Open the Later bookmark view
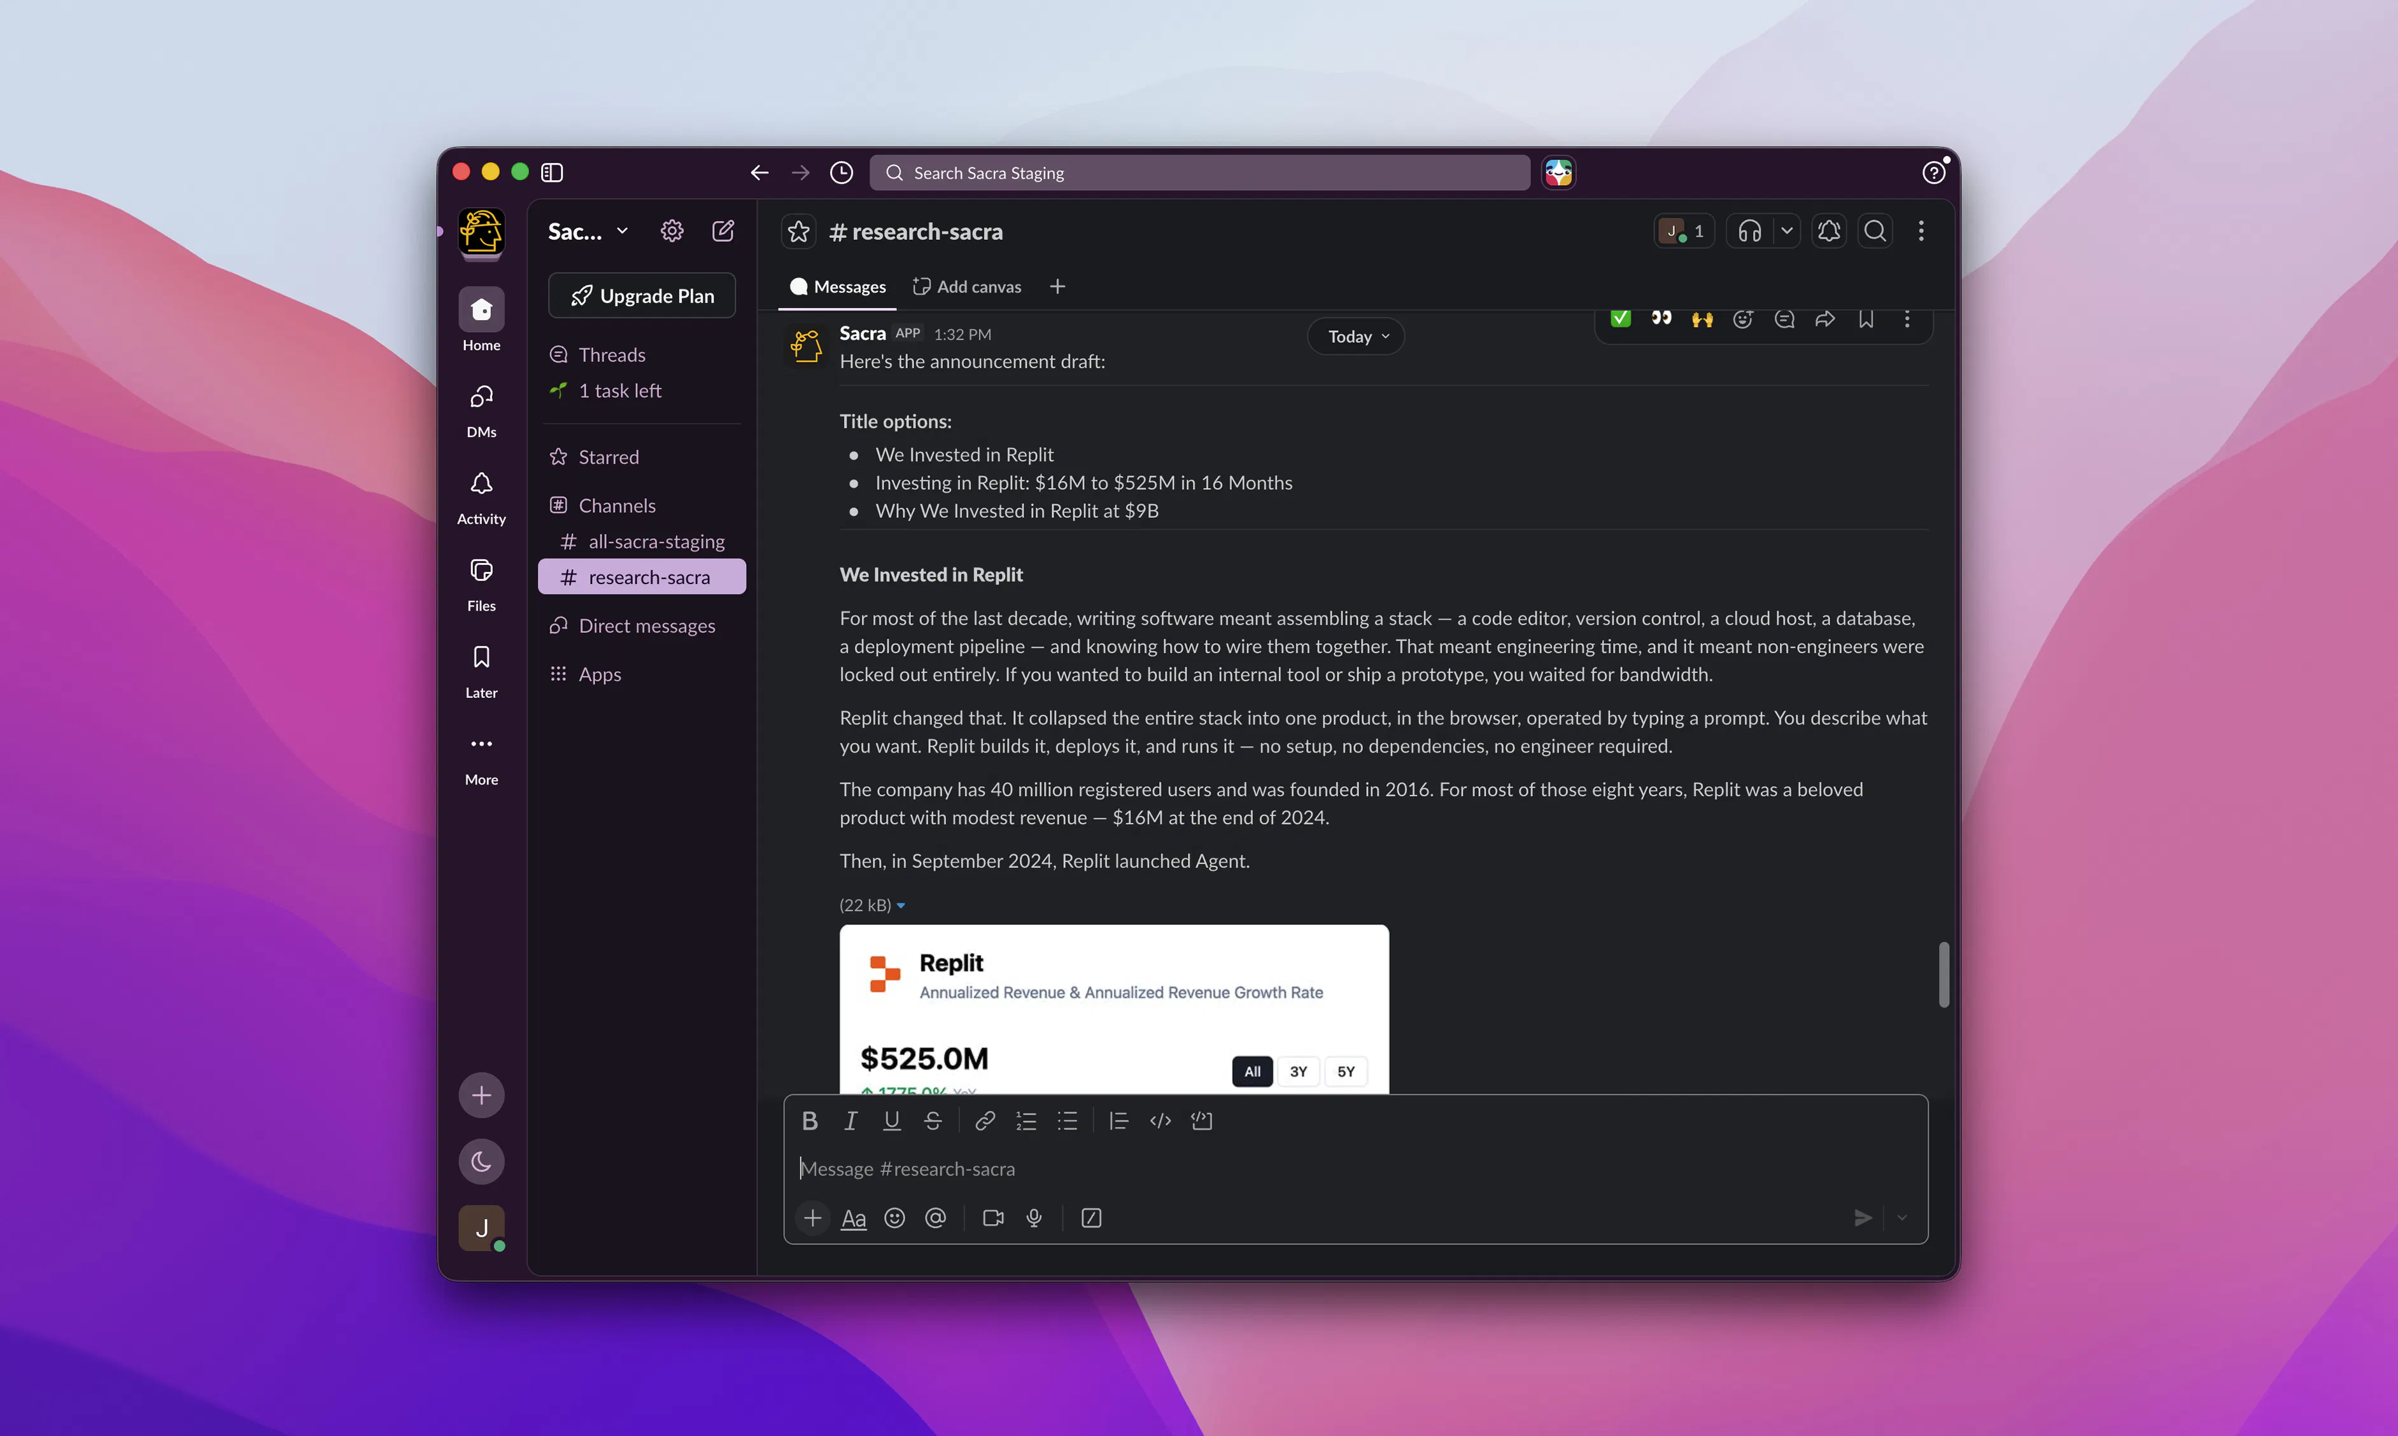 tap(481, 671)
